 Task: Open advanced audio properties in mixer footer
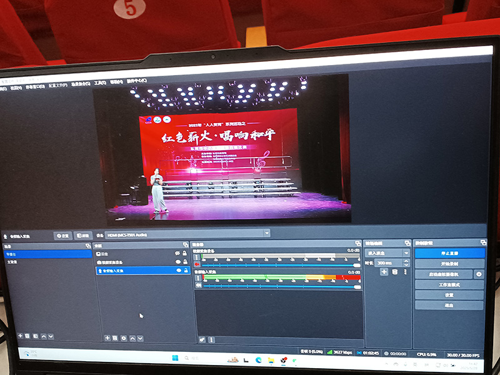202,339
